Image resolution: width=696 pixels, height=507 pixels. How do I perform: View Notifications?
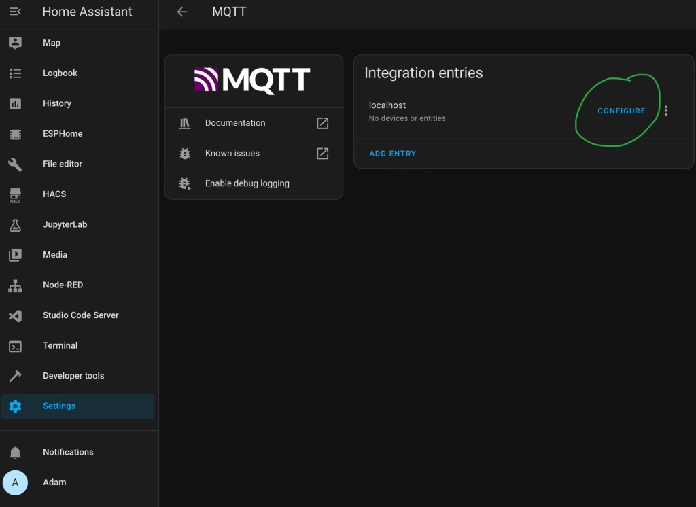coord(68,451)
